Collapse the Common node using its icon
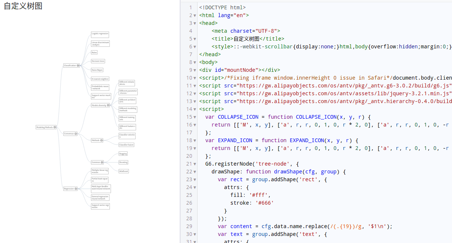The image size is (452, 243). click(x=102, y=162)
